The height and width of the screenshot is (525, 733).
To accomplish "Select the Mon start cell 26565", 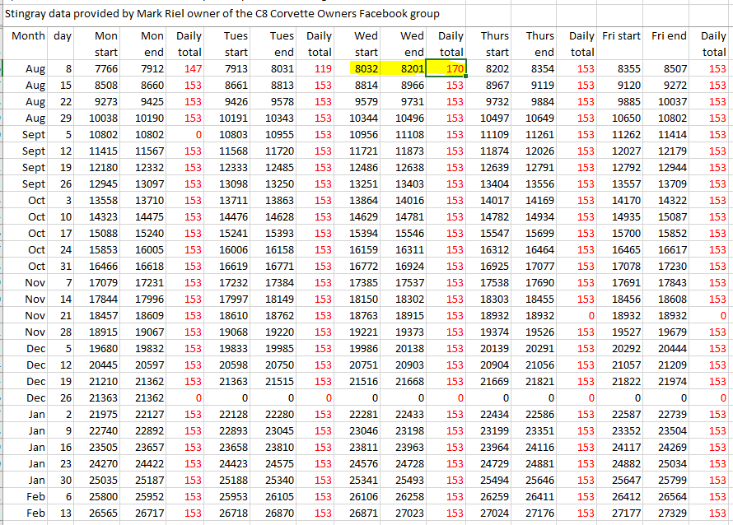I will [x=100, y=513].
